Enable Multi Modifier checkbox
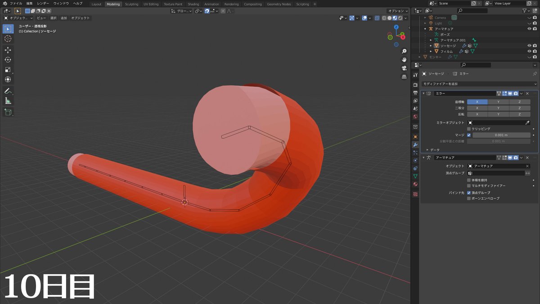This screenshot has height=304, width=540. tap(469, 186)
